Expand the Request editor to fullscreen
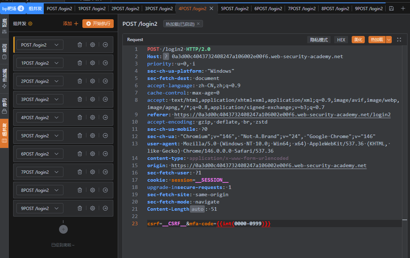Viewport: 410px width, 258px height. [399, 40]
